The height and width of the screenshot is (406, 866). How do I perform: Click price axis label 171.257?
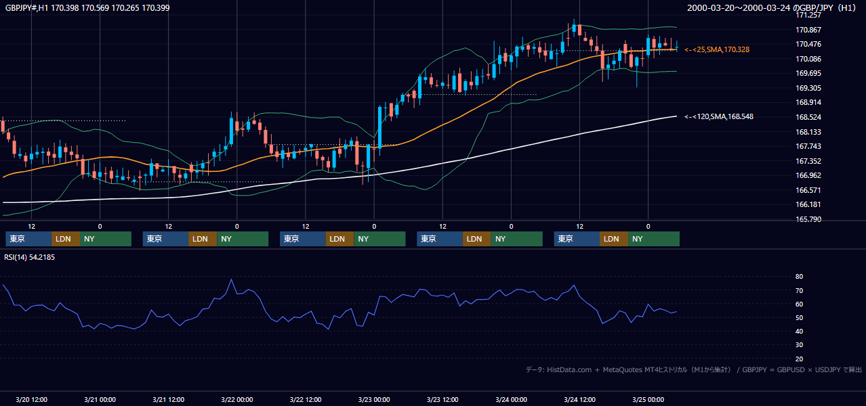coord(808,15)
